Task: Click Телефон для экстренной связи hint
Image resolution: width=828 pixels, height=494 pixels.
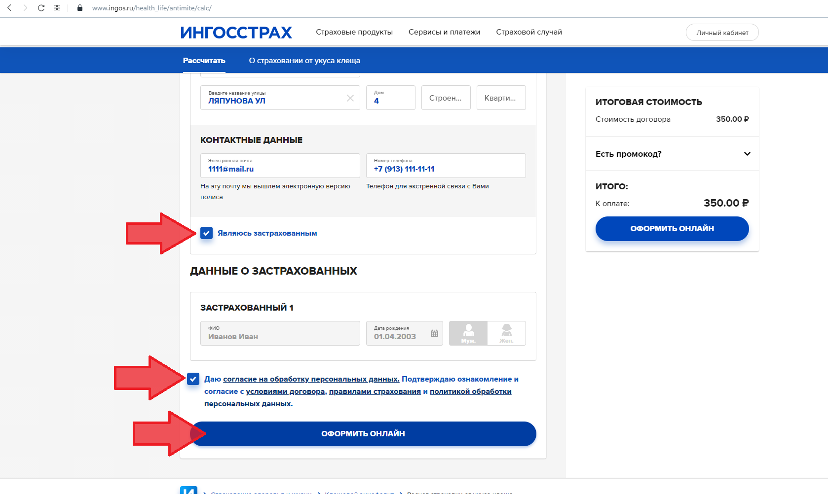Action: pyautogui.click(x=427, y=186)
